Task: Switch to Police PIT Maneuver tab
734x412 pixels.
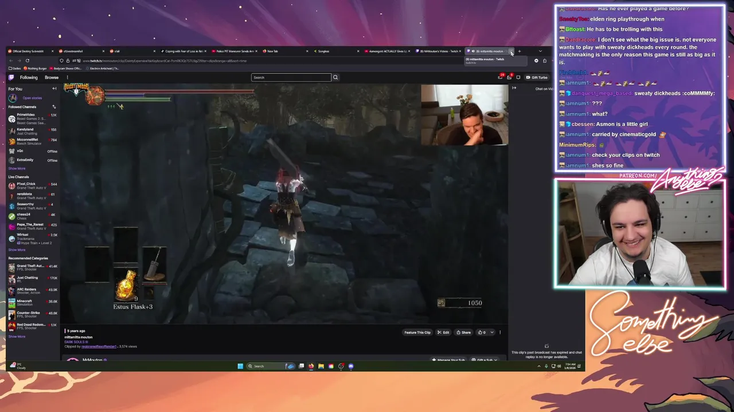Action: [x=235, y=51]
